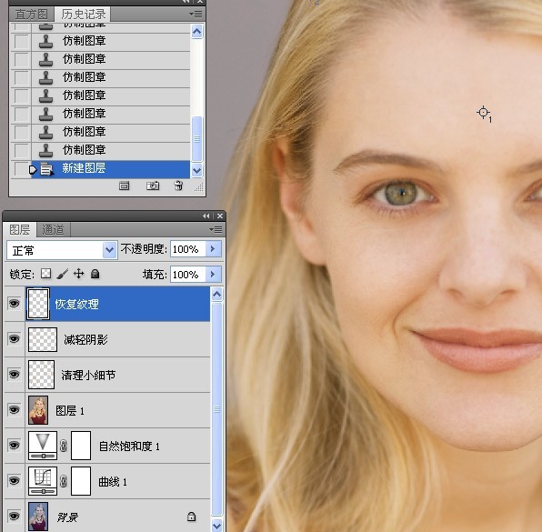Click the Layers panel scrollbar thumb
Image resolution: width=542 pixels, height=532 pixels.
click(x=217, y=409)
